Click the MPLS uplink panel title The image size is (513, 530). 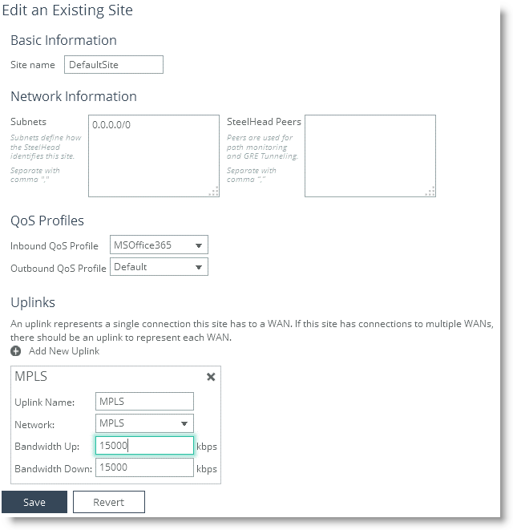coord(31,377)
